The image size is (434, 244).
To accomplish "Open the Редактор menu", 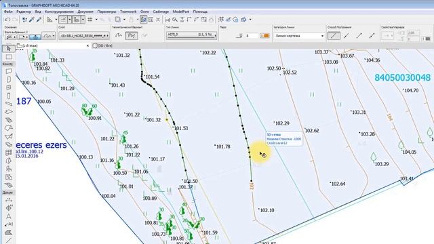I will [x=24, y=12].
